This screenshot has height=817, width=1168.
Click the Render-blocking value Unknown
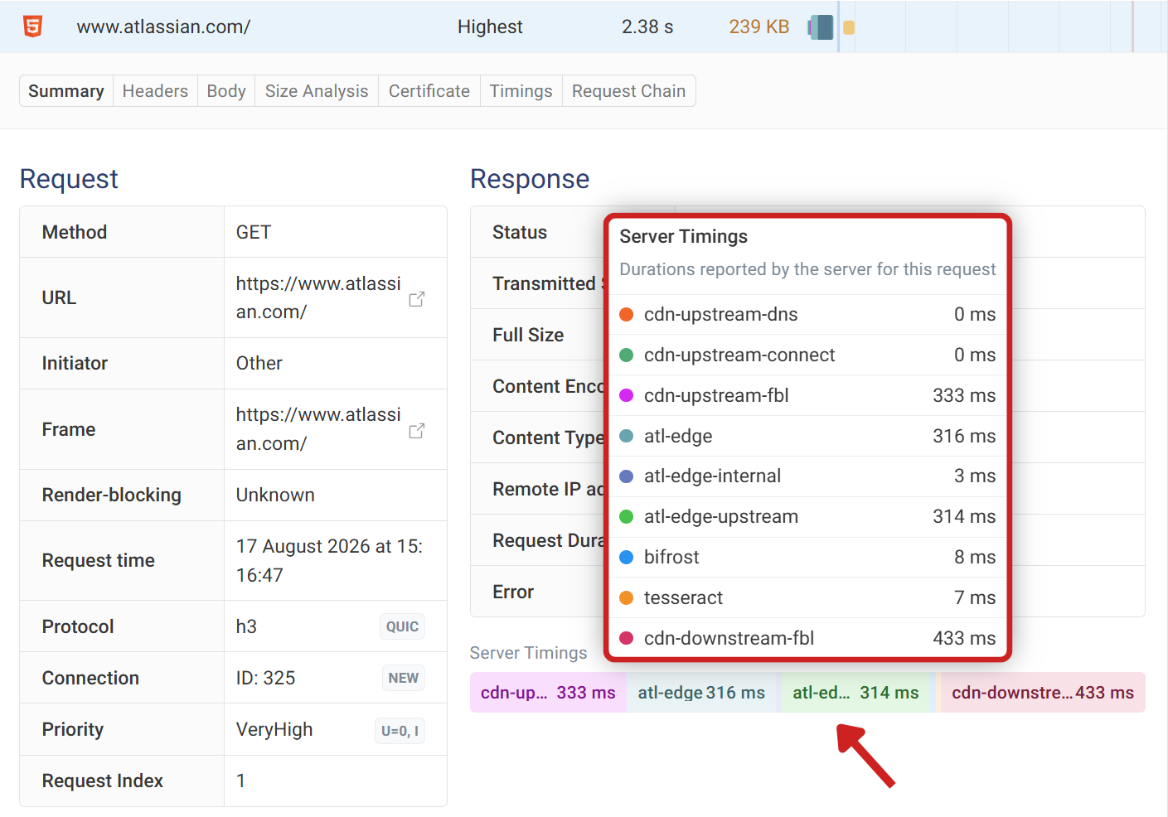coord(275,496)
